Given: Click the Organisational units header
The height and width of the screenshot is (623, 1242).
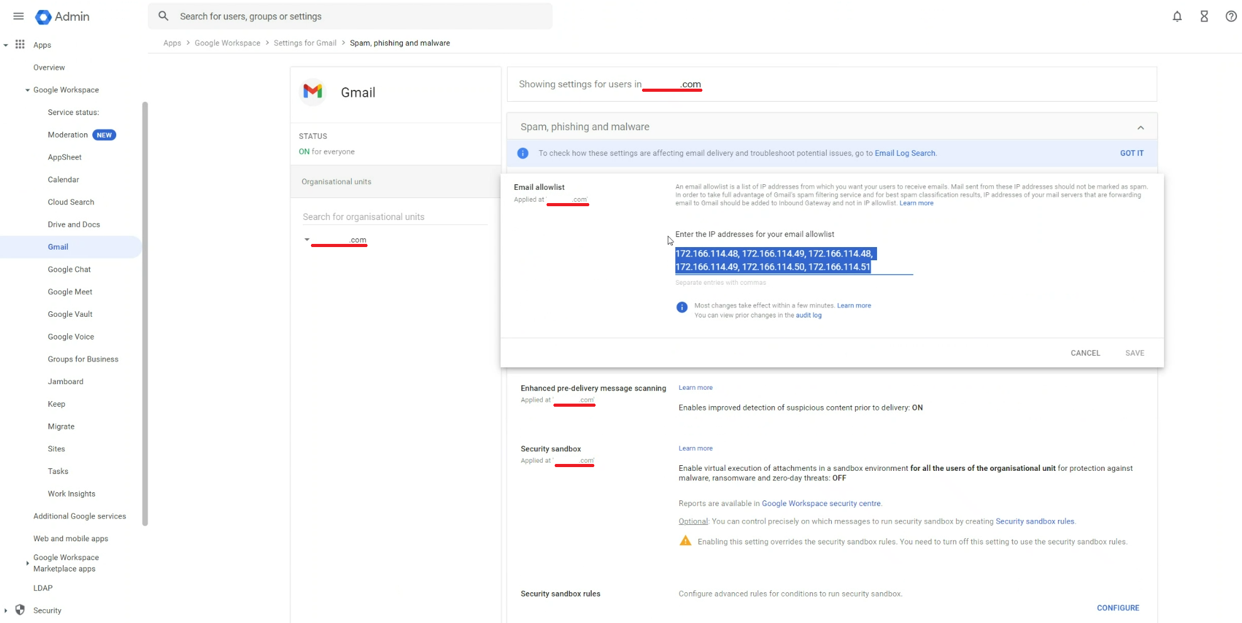Looking at the screenshot, I should tap(395, 182).
